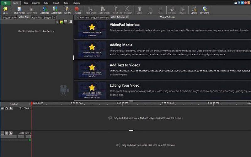Click the Add File(s) icon
The height and width of the screenshot is (157, 251).
[45, 9]
